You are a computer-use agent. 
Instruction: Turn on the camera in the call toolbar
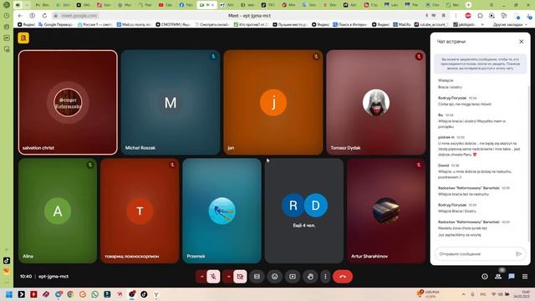pyautogui.click(x=240, y=277)
